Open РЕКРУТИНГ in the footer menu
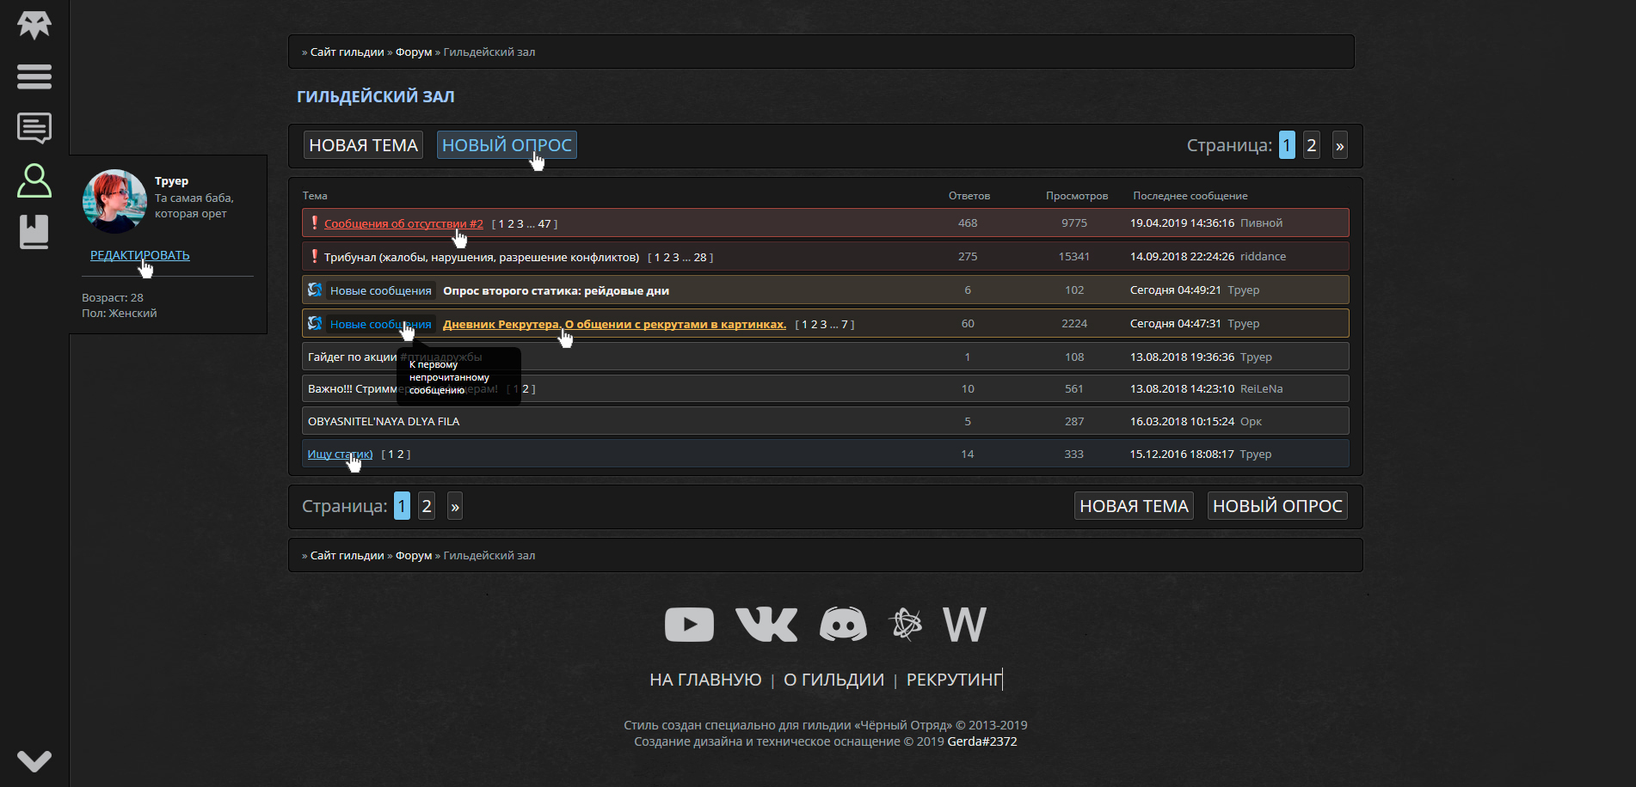 (x=953, y=680)
